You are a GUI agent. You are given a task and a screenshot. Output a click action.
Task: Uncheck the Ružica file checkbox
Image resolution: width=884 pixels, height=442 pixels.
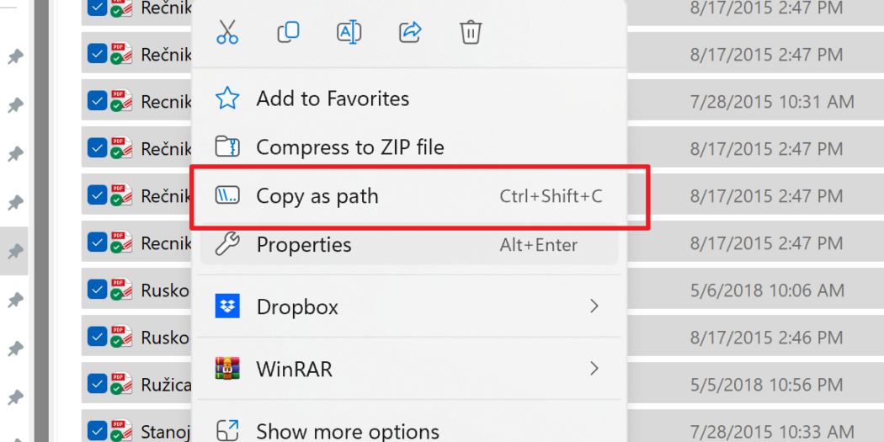click(98, 385)
